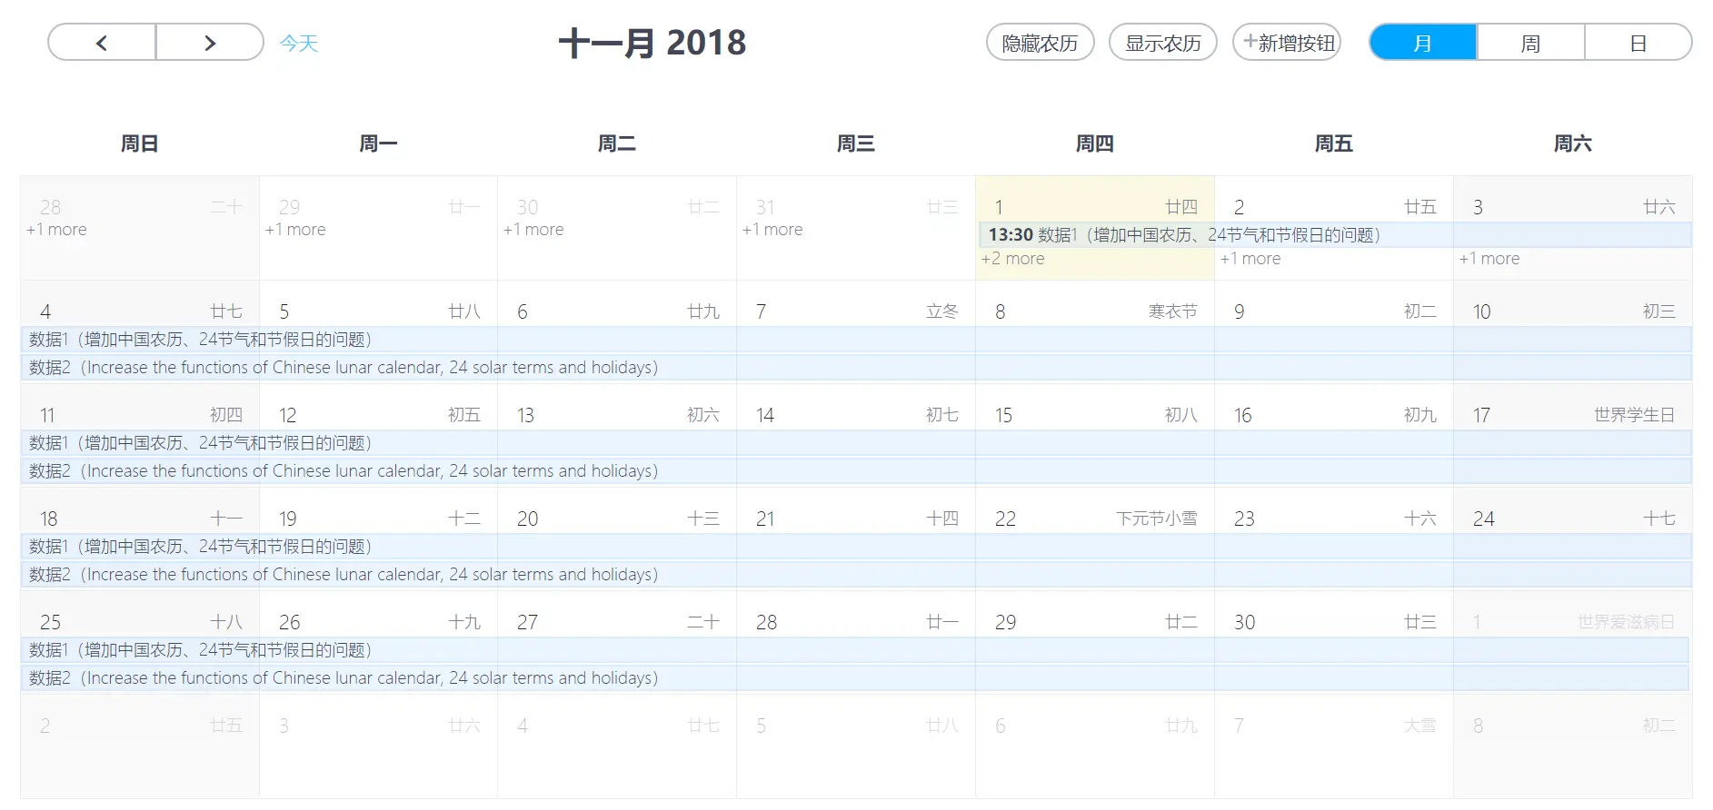The image size is (1713, 810).
Task: Click the 周六 column header
Action: point(1573,143)
